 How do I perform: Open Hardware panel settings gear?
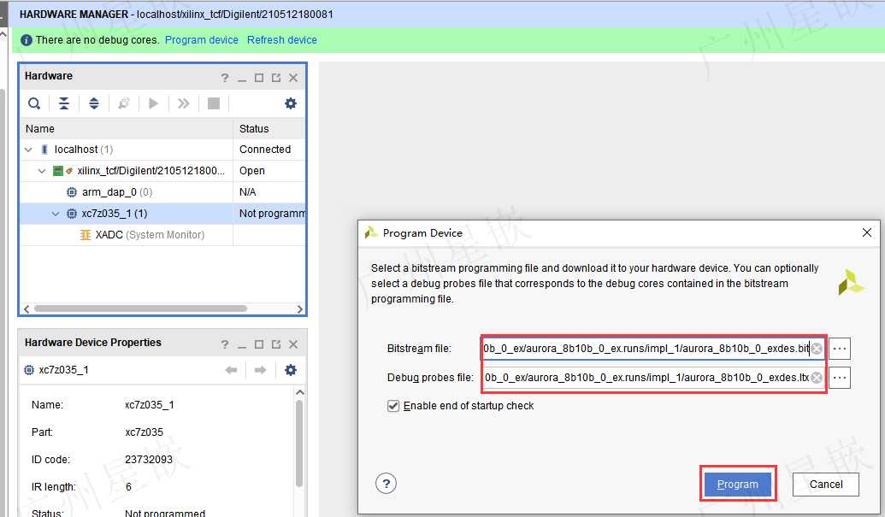[x=291, y=103]
